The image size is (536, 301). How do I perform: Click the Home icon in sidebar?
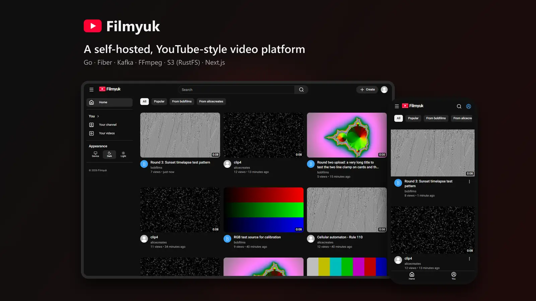[x=91, y=102]
